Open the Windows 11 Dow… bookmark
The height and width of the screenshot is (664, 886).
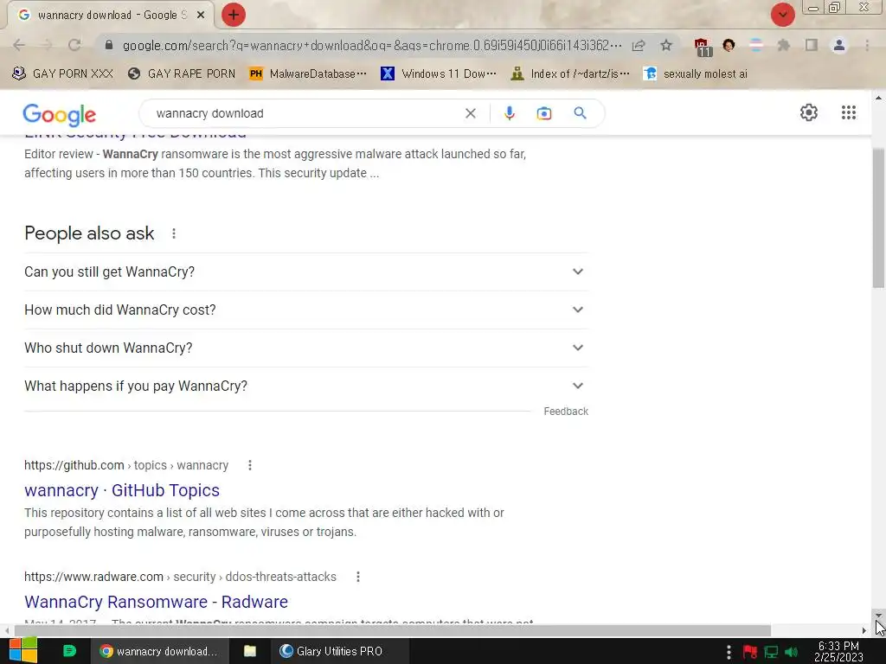[439, 74]
